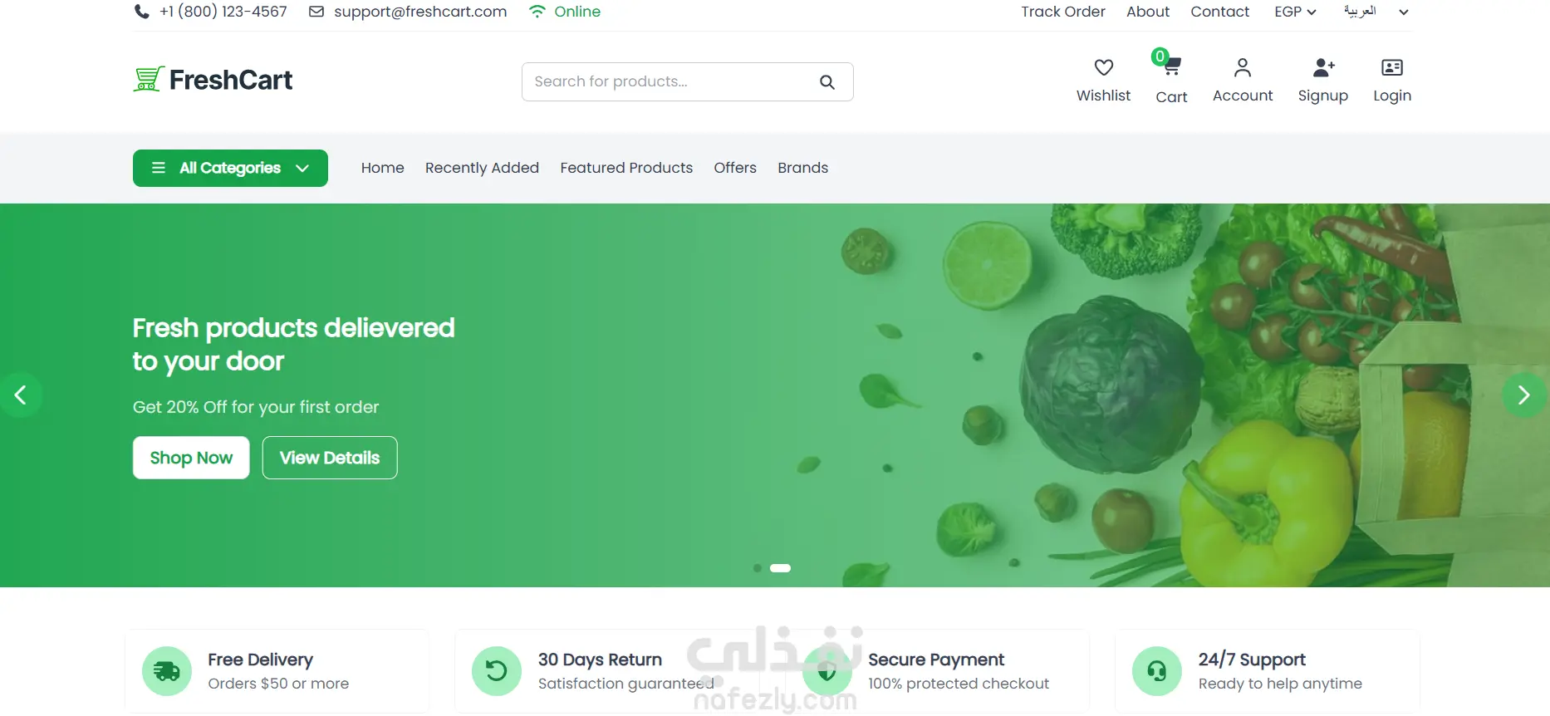Go to Featured Products menu item
The width and height of the screenshot is (1550, 716).
click(x=626, y=168)
